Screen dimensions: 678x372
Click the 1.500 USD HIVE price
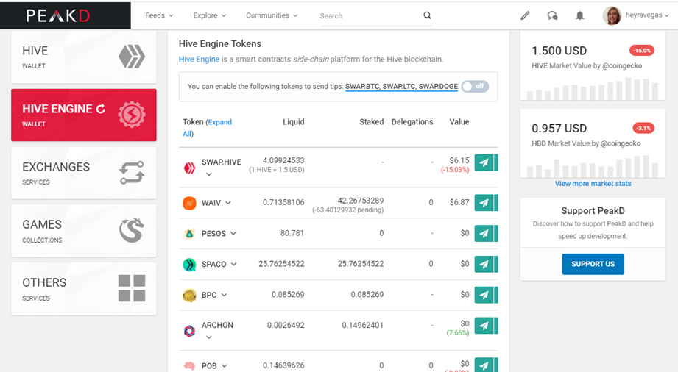(559, 51)
